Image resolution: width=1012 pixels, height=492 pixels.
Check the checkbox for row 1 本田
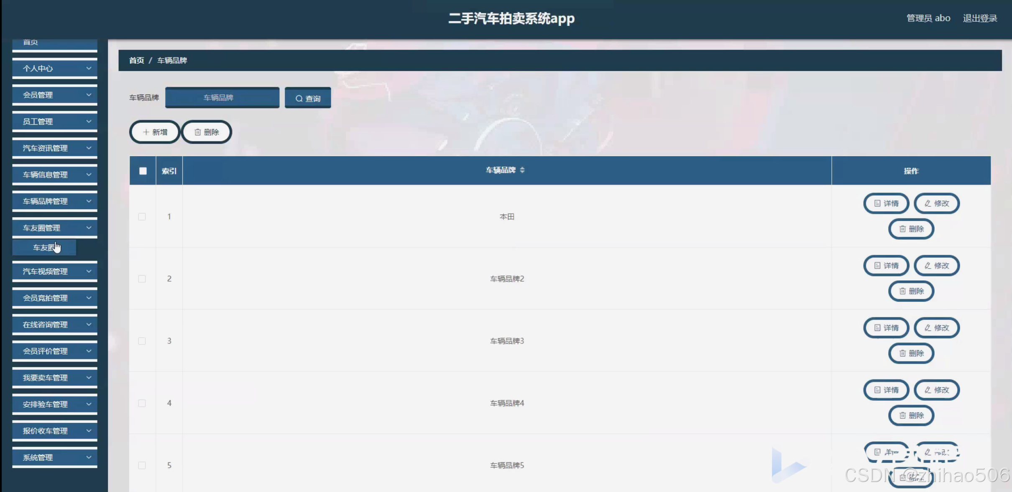pos(142,217)
